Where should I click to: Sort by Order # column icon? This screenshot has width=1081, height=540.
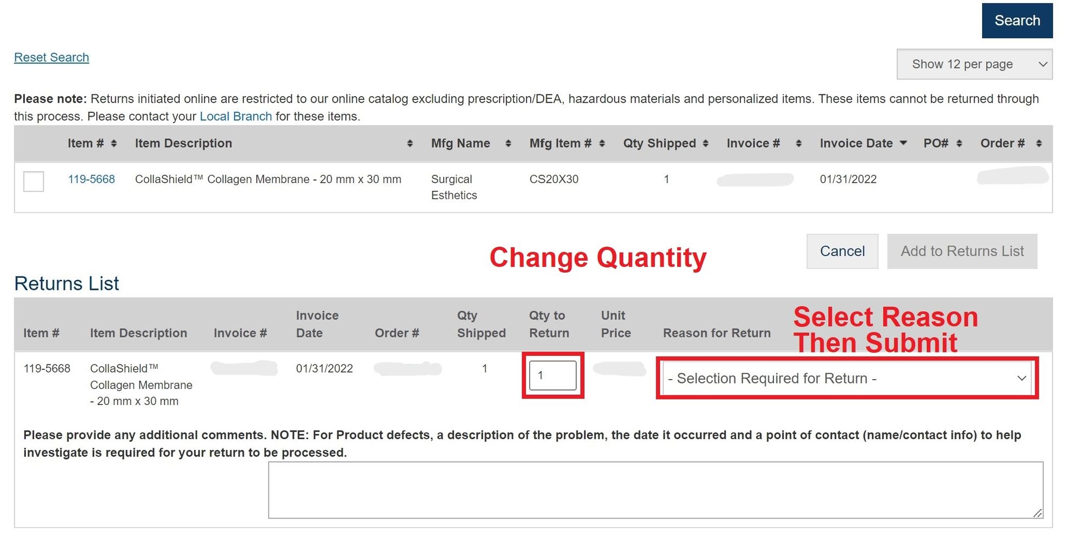1039,143
